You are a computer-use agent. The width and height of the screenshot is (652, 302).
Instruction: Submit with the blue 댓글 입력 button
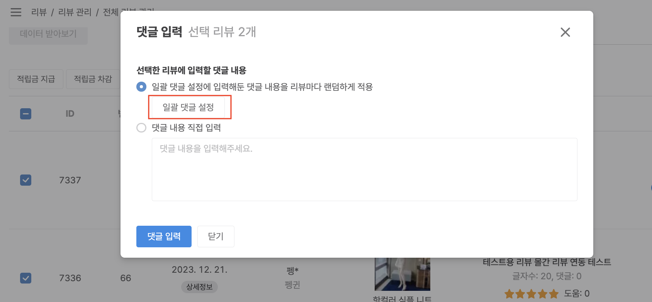[x=164, y=237]
